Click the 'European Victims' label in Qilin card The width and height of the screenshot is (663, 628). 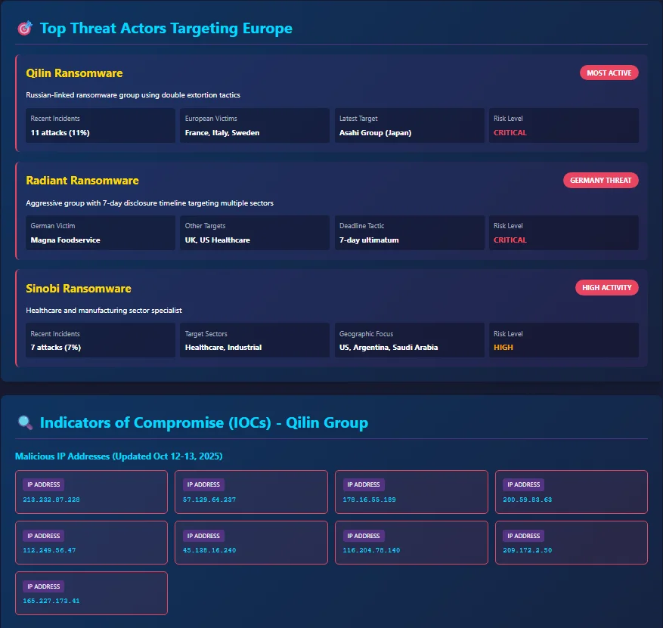pyautogui.click(x=211, y=119)
